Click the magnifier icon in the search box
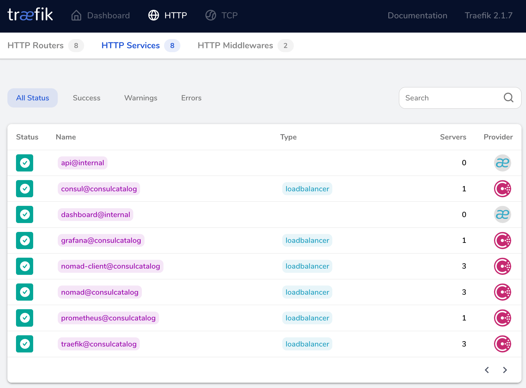The width and height of the screenshot is (526, 388). point(508,98)
